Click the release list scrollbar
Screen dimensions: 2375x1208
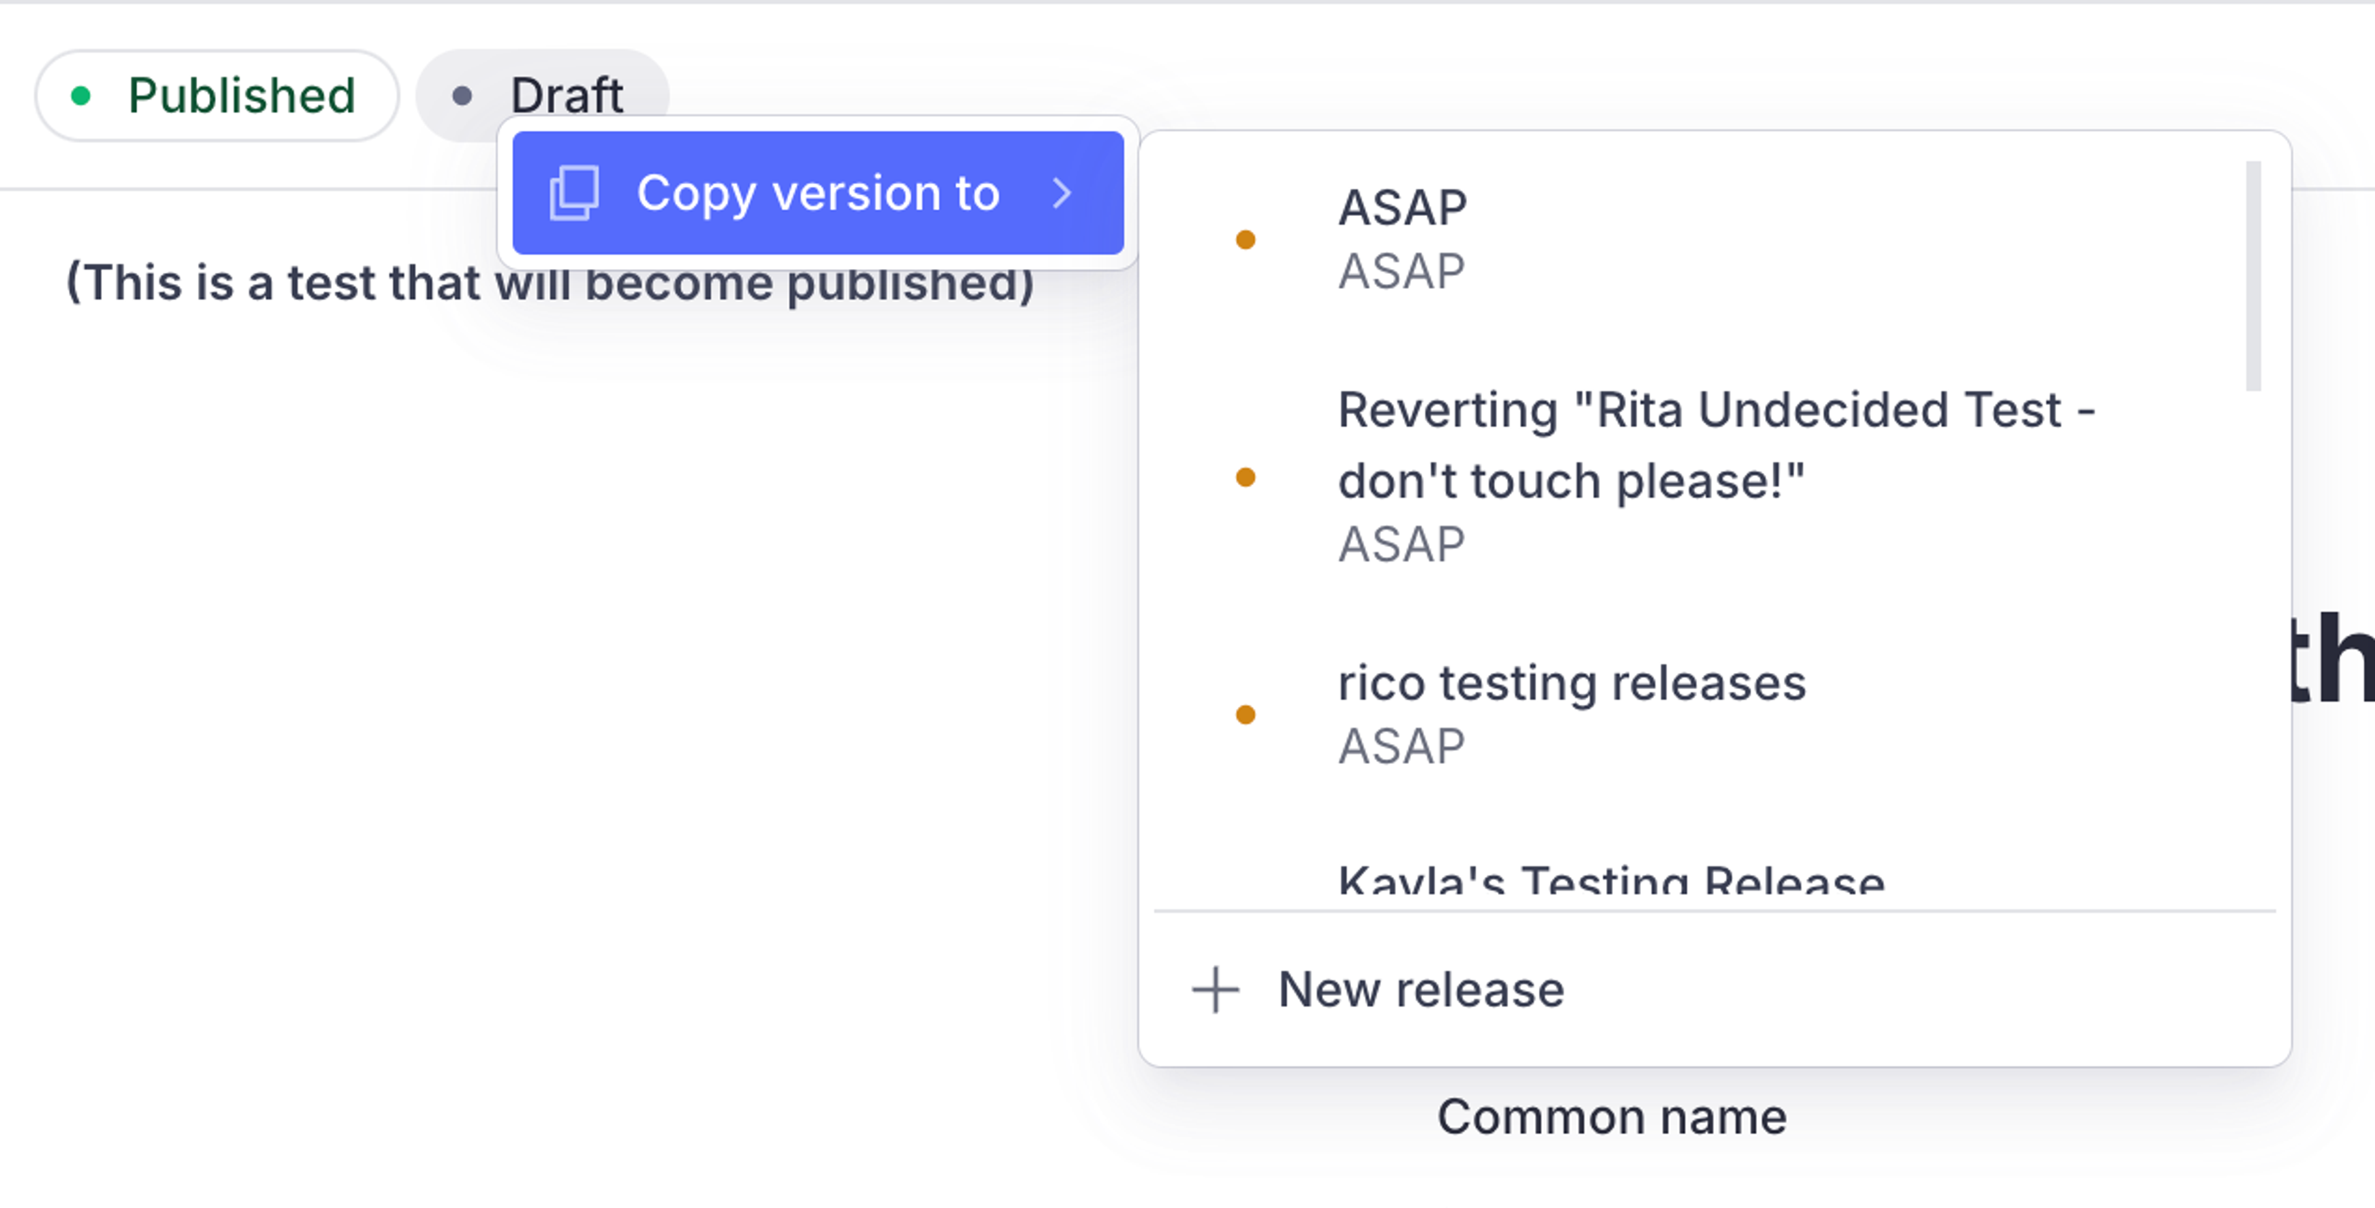point(2253,276)
